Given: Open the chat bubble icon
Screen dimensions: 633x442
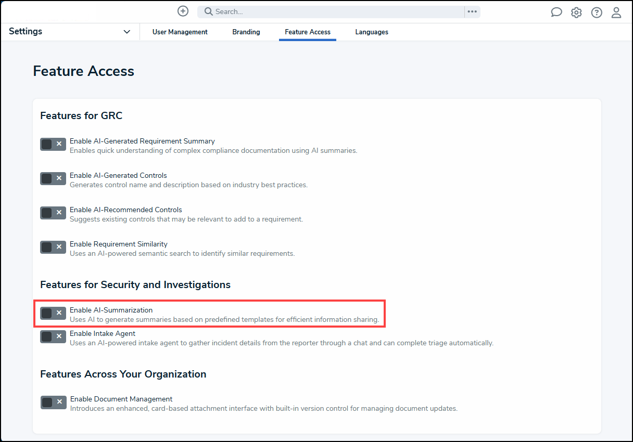Looking at the screenshot, I should (556, 12).
